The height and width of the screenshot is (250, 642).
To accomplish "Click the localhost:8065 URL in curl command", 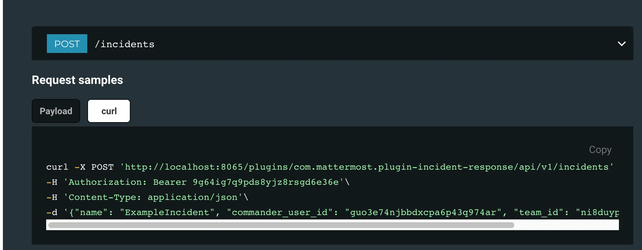I will 367,167.
